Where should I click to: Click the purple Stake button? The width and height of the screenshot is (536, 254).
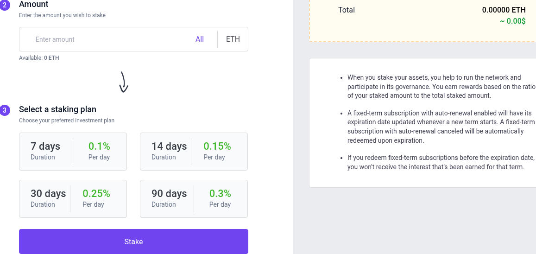click(x=134, y=241)
